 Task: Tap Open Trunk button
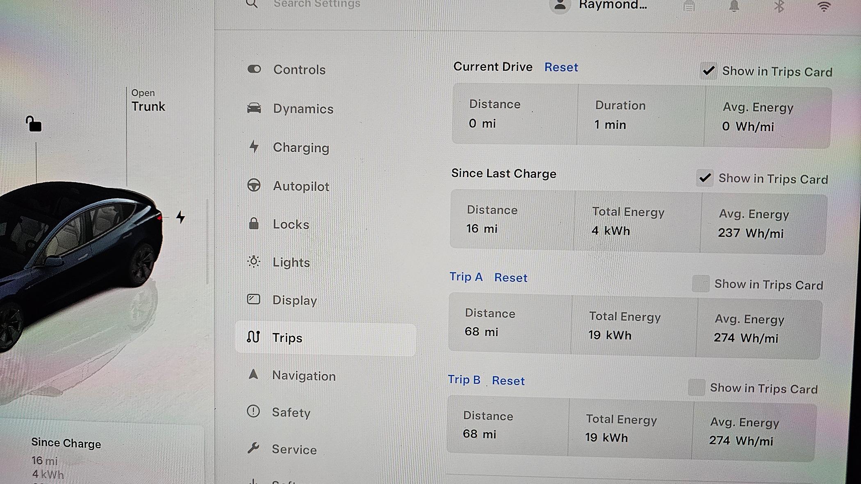tap(148, 101)
